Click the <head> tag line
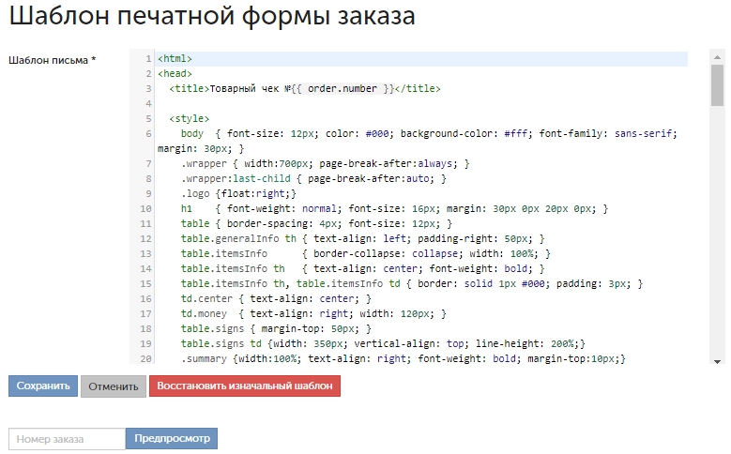Image resolution: width=731 pixels, height=454 pixels. [x=175, y=74]
